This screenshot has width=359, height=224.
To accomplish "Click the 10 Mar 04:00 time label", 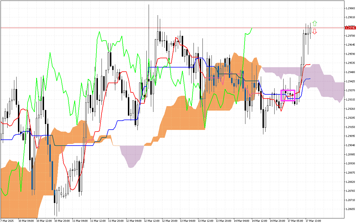I will 26,221.
